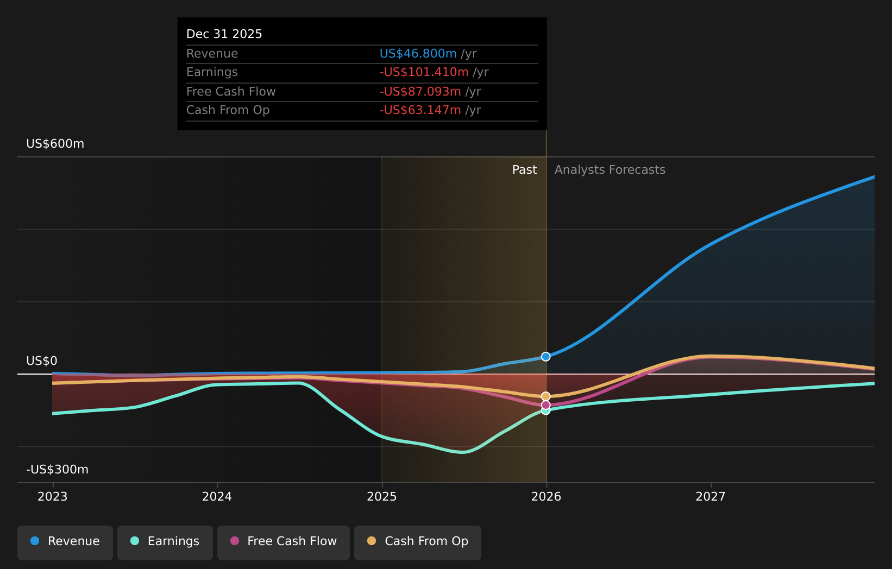Toggle the Revenue series visibility
The height and width of the screenshot is (569, 892).
point(65,541)
